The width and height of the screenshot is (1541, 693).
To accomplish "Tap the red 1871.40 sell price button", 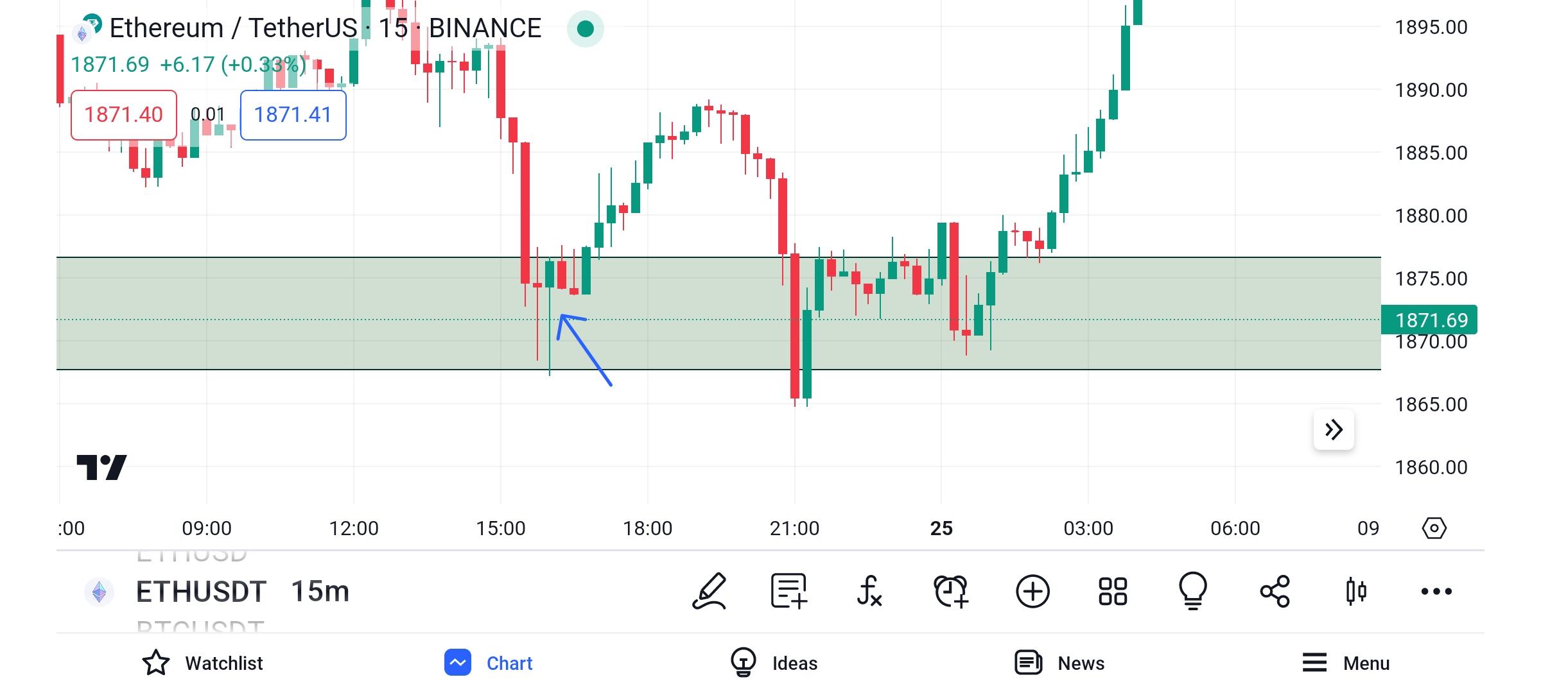I will [124, 115].
